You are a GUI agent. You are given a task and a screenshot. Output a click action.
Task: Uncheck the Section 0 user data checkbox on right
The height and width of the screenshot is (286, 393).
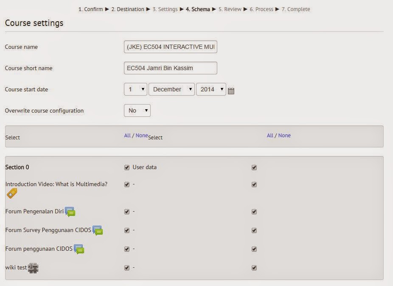tap(254, 167)
